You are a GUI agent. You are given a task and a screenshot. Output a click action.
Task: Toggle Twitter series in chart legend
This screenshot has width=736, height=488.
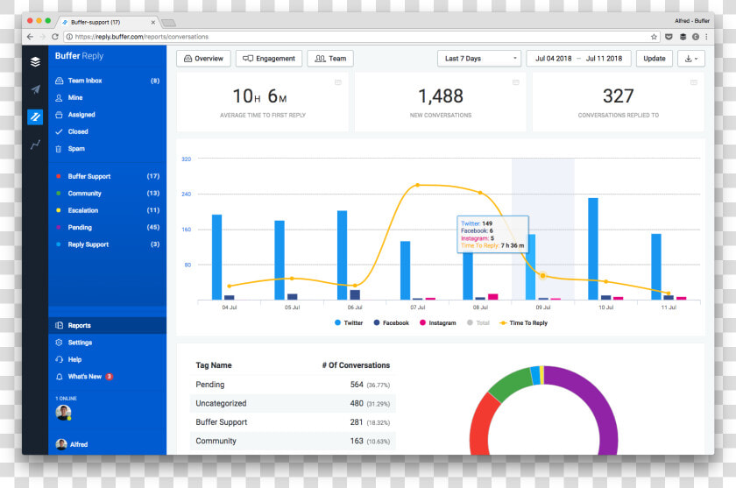point(349,322)
